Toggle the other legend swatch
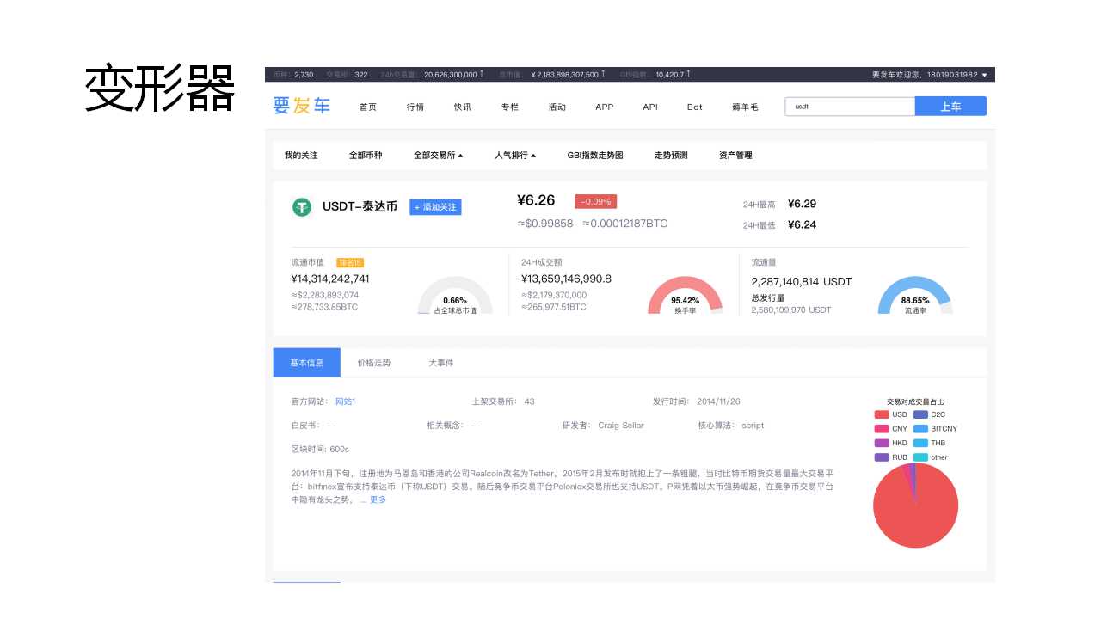Image resolution: width=1101 pixels, height=619 pixels. tap(920, 457)
